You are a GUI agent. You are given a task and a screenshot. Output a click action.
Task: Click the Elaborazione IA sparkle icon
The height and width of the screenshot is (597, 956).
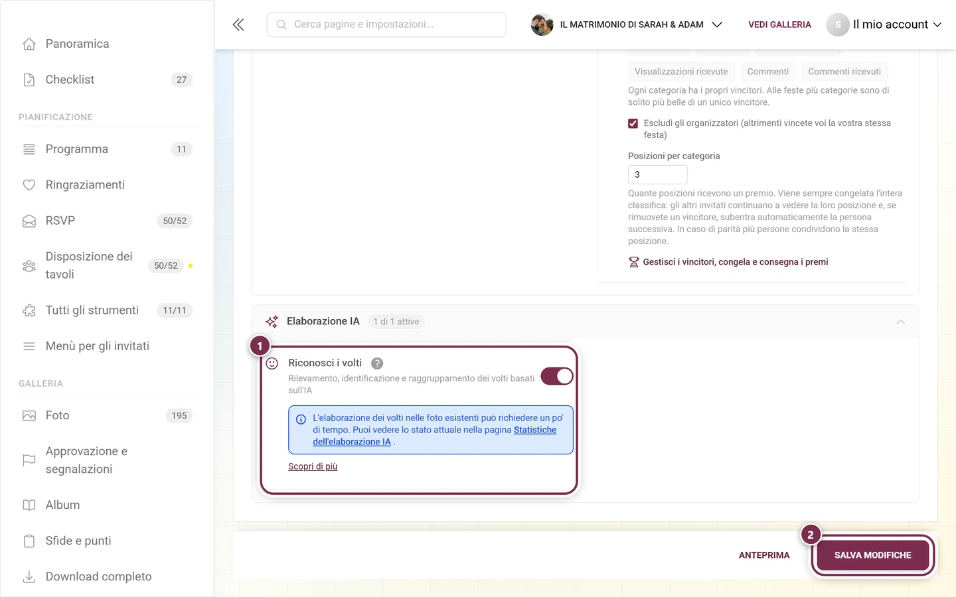[272, 322]
